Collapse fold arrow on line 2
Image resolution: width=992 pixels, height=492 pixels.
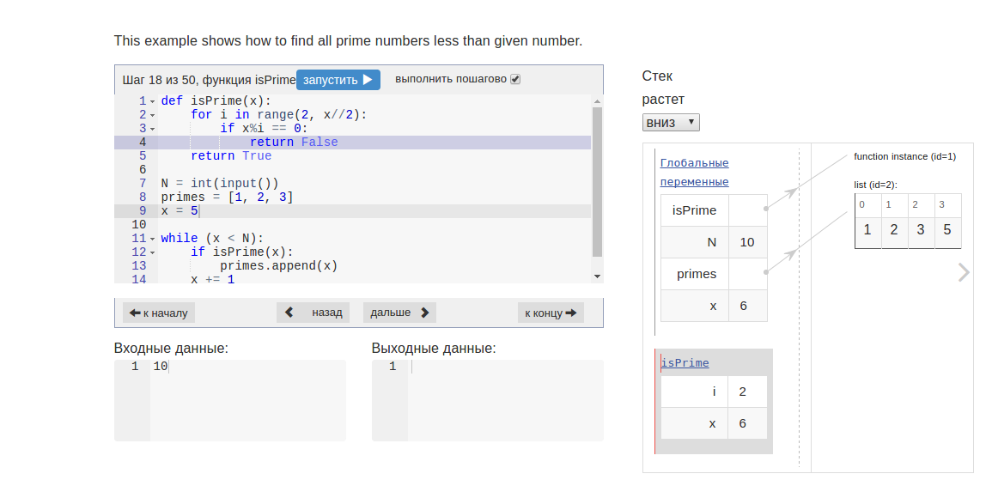click(x=153, y=115)
